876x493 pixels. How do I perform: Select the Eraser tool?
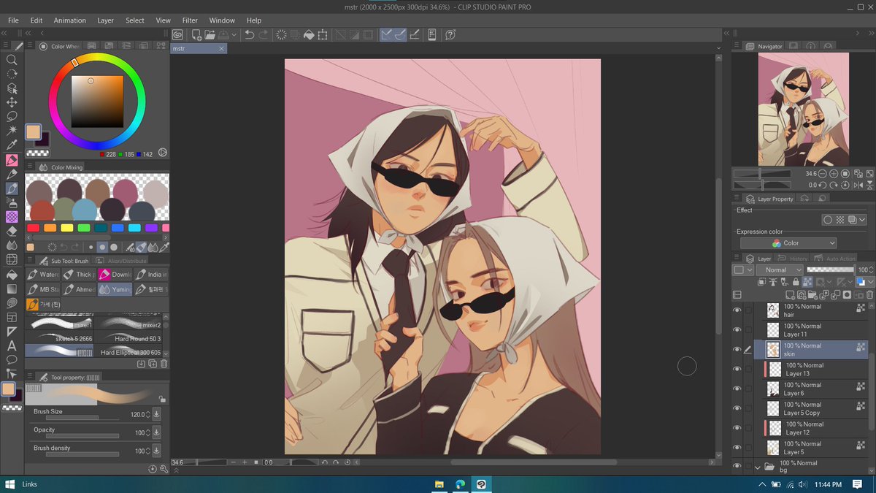point(12,231)
